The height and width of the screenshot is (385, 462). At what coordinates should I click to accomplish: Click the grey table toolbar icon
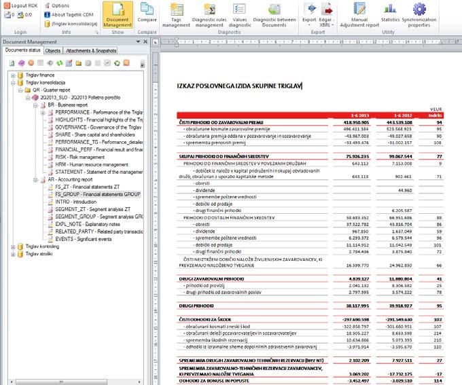40,62
